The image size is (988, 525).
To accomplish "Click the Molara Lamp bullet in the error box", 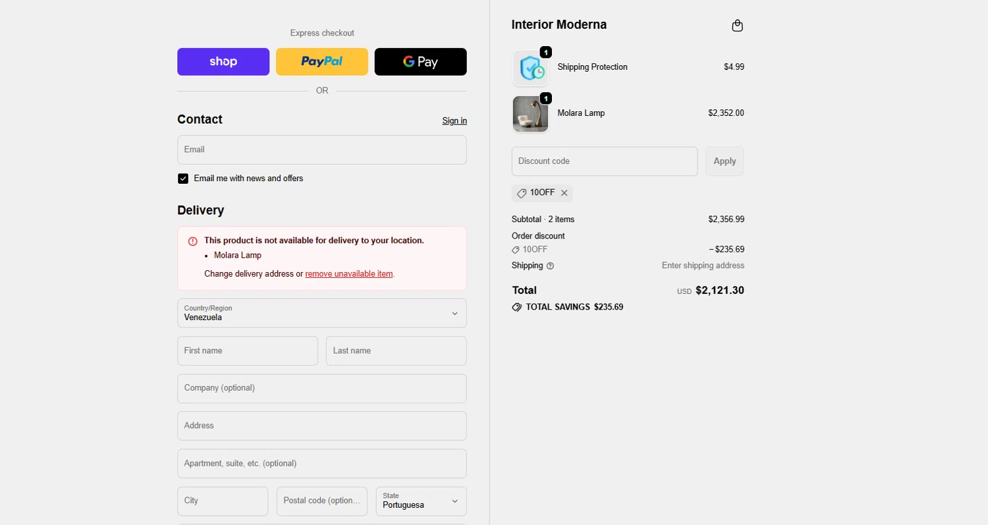I will pyautogui.click(x=238, y=256).
